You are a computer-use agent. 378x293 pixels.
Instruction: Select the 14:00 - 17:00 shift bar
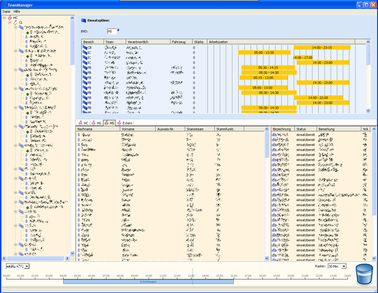[303, 58]
